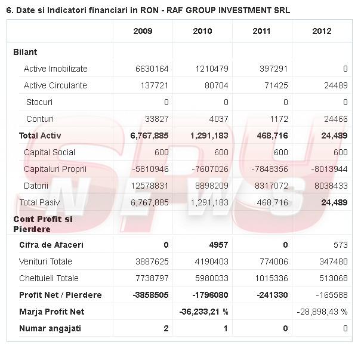Click the Numar angajati row label

pyautogui.click(x=49, y=328)
